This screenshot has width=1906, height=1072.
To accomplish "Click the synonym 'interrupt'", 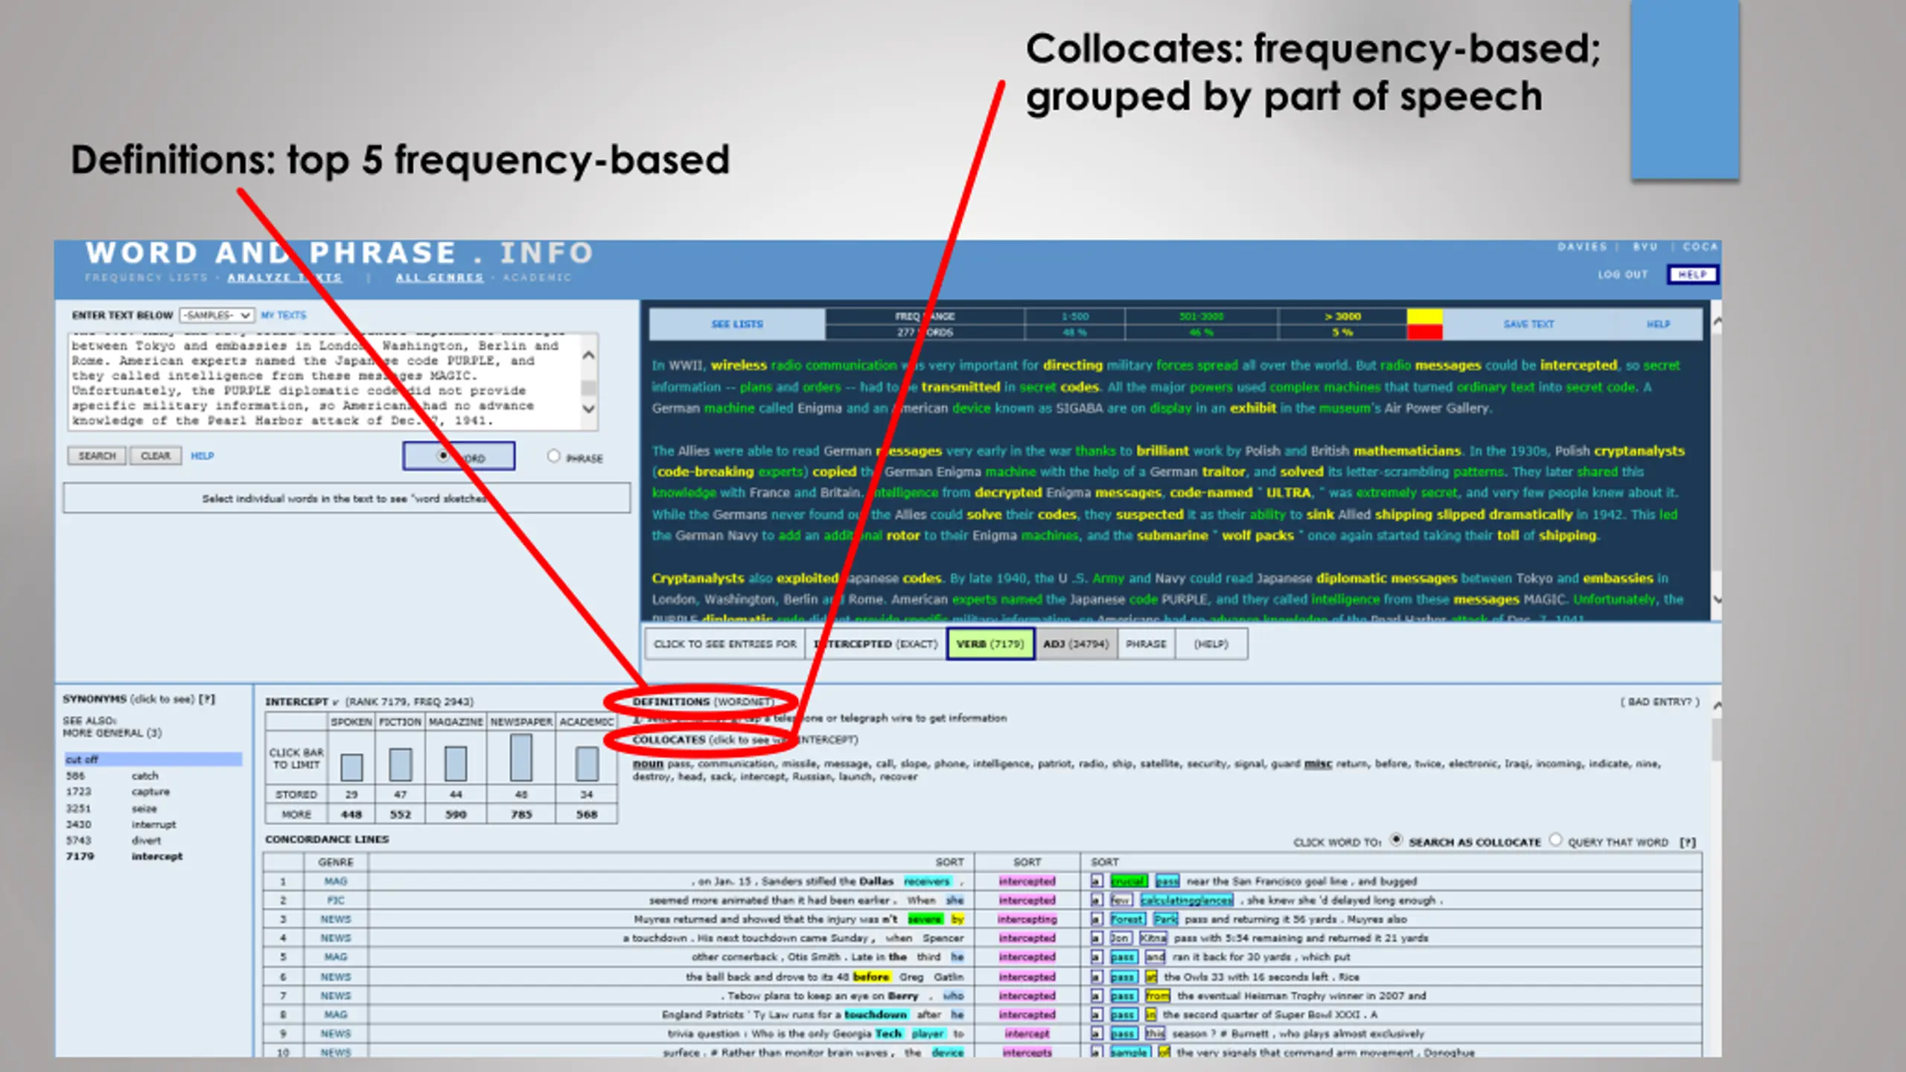I will (153, 825).
